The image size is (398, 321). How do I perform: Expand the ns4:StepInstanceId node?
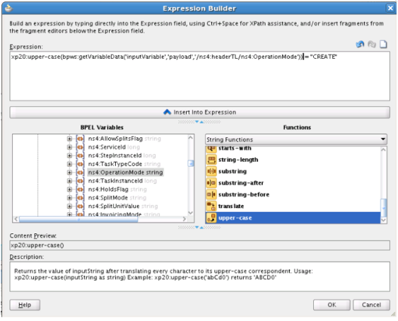tap(69, 156)
